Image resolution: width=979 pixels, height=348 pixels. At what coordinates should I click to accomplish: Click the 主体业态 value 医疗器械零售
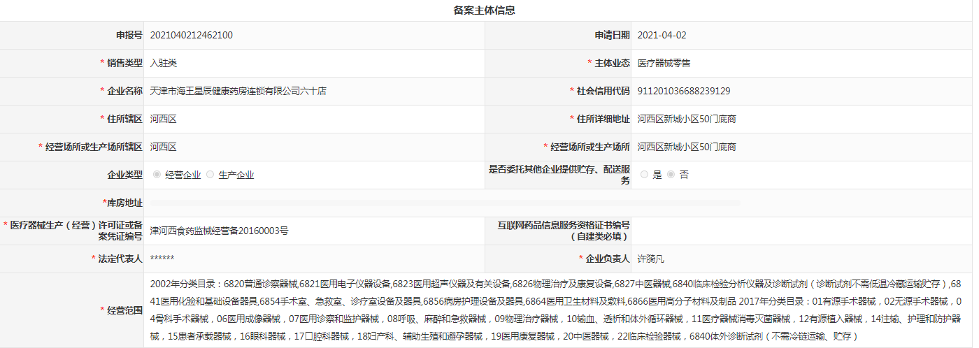[x=664, y=63]
